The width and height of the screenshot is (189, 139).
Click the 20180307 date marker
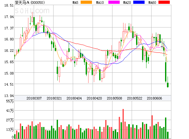click(x=34, y=98)
